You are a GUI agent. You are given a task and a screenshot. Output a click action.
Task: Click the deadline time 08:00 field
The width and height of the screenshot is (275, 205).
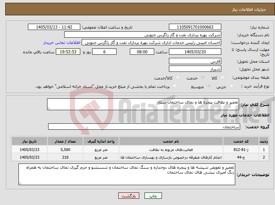pos(142,52)
